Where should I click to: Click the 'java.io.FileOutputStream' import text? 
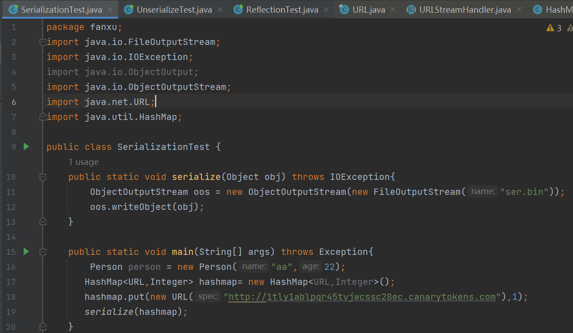[149, 42]
